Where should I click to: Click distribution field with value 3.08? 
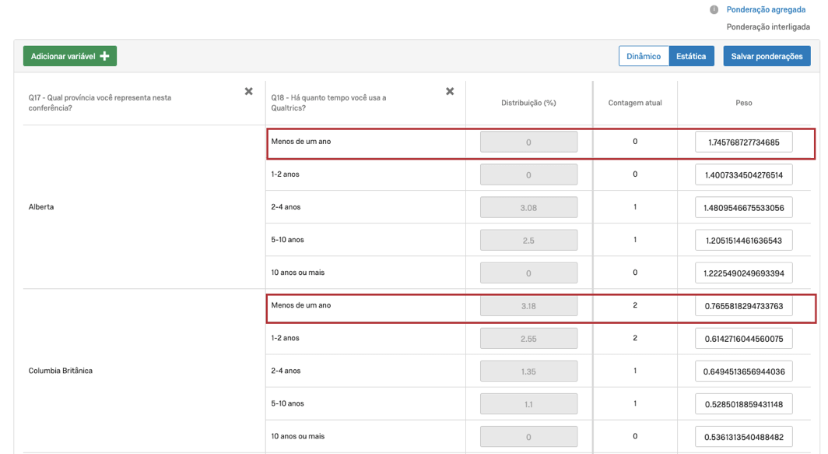pos(528,208)
